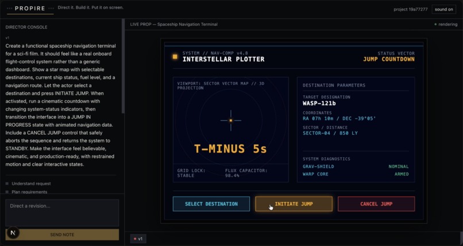Click the NOMINAL status value

pyautogui.click(x=399, y=166)
